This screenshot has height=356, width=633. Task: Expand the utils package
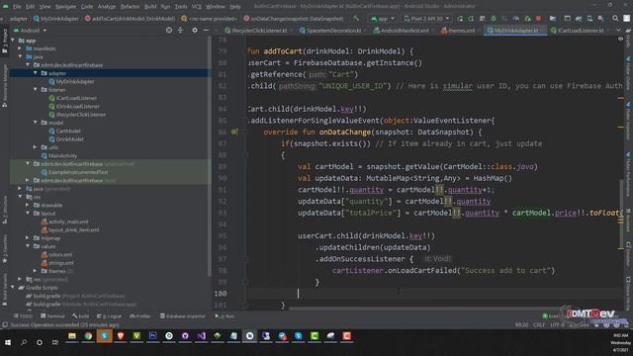point(36,147)
